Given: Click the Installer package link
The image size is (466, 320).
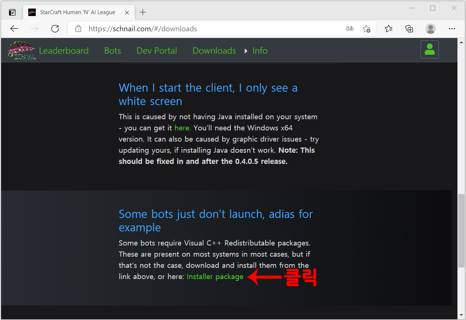Looking at the screenshot, I should 215,277.
